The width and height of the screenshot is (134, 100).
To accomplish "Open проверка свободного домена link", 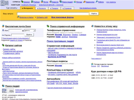I will coord(61,72).
